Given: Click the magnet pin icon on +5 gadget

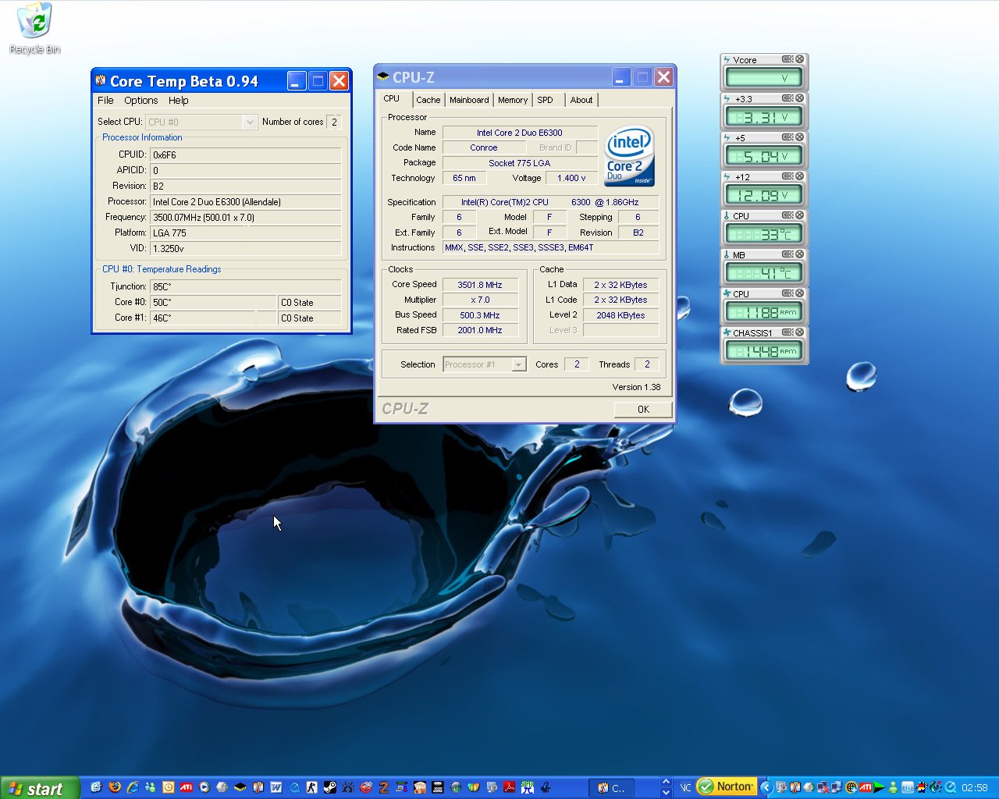Looking at the screenshot, I should tap(788, 137).
